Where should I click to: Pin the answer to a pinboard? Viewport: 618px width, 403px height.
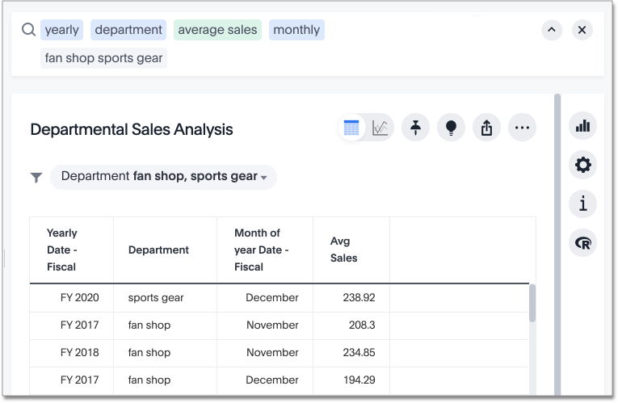click(415, 128)
